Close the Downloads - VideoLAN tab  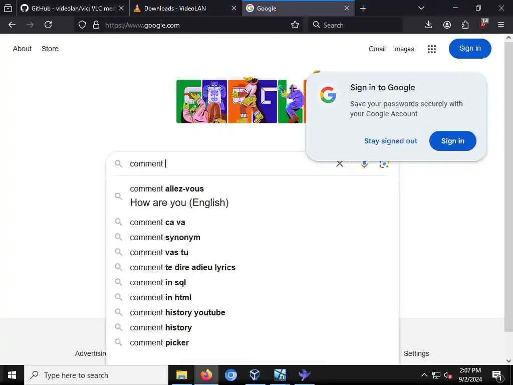[x=233, y=8]
